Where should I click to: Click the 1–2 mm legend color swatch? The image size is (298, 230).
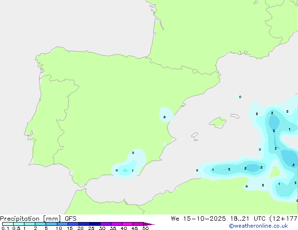[30, 224]
